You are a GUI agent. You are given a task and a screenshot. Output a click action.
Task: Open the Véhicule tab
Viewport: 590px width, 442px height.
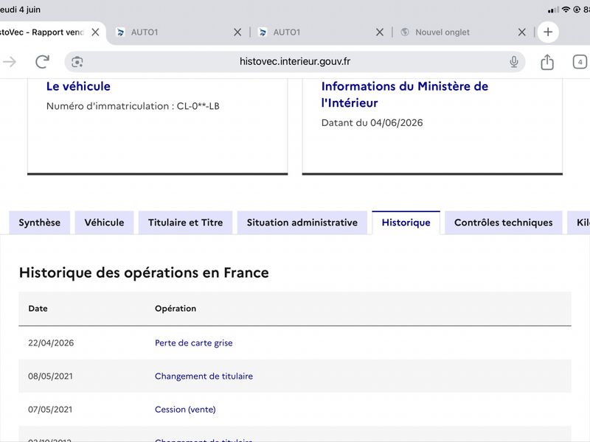point(104,222)
